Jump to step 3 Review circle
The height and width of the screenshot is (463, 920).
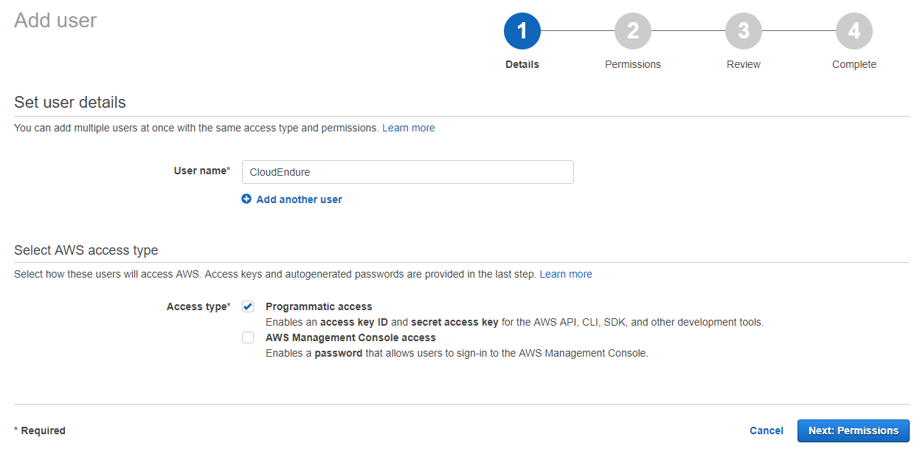click(744, 31)
